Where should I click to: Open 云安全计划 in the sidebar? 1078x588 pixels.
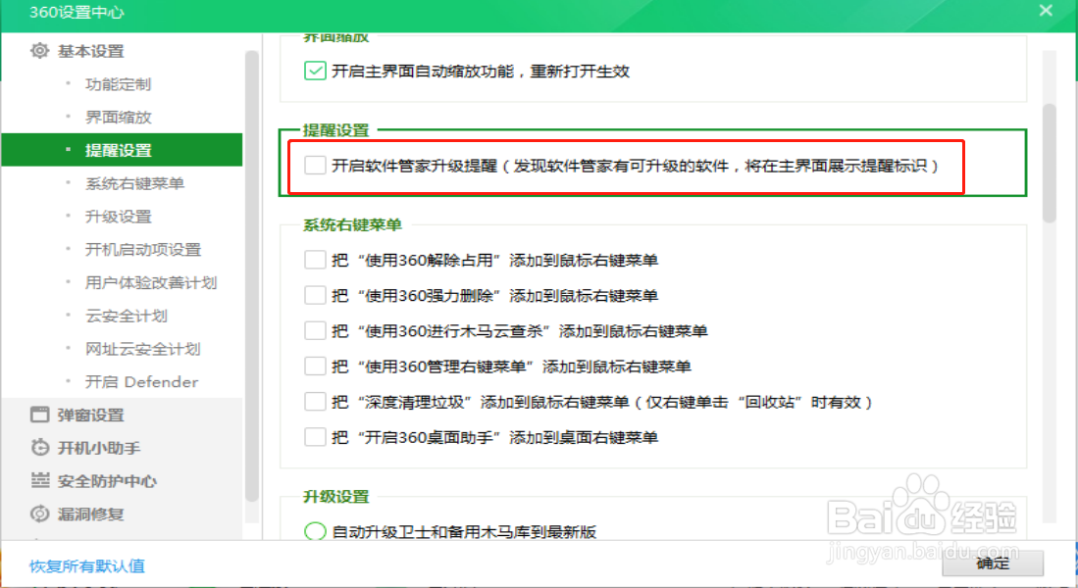coord(126,316)
